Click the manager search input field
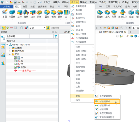This screenshot has width=139, height=122. tap(42, 36)
